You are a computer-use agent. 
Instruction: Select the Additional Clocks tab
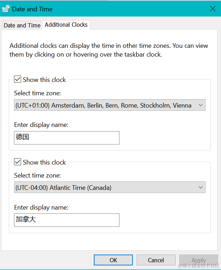pos(66,25)
